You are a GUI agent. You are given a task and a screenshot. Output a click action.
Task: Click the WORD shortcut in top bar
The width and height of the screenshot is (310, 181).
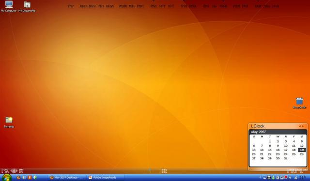click(123, 6)
